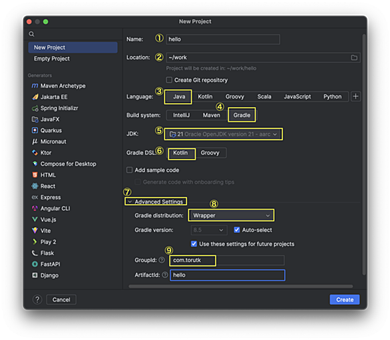
Task: Choose Python as the language
Action: coord(332,96)
